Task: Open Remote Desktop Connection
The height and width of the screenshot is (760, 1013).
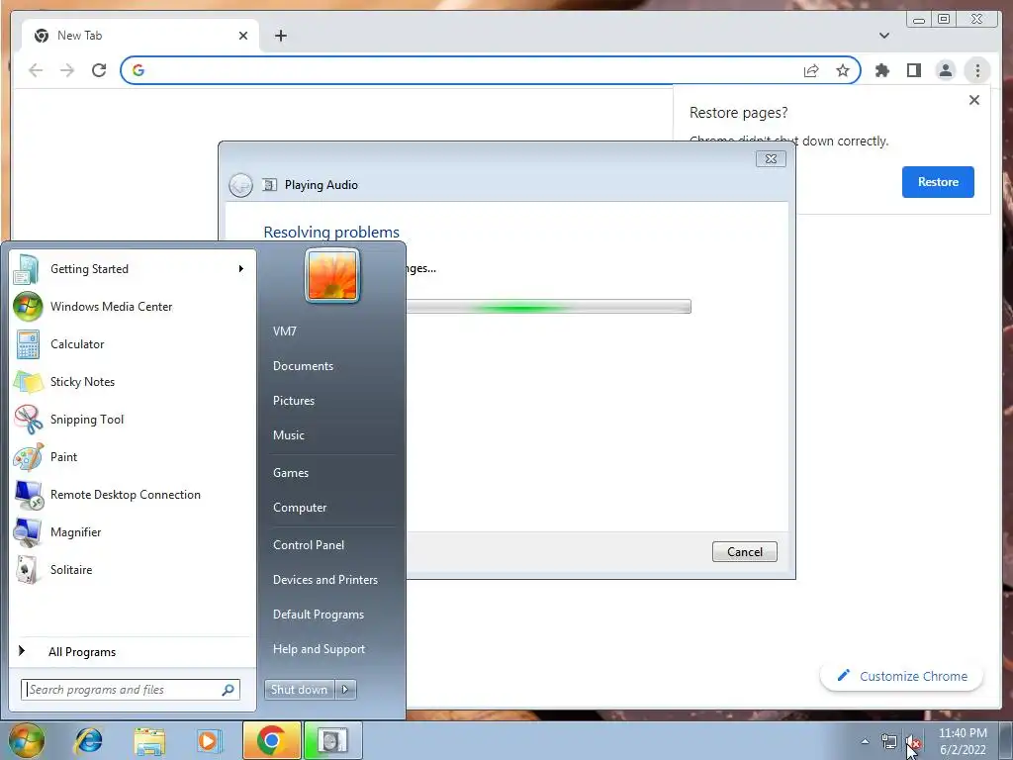Action: pos(133,495)
